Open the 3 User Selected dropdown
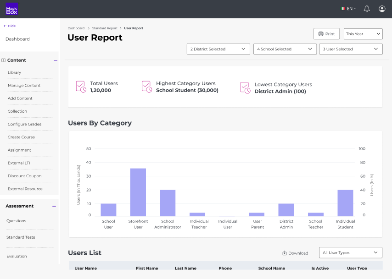 (351, 49)
